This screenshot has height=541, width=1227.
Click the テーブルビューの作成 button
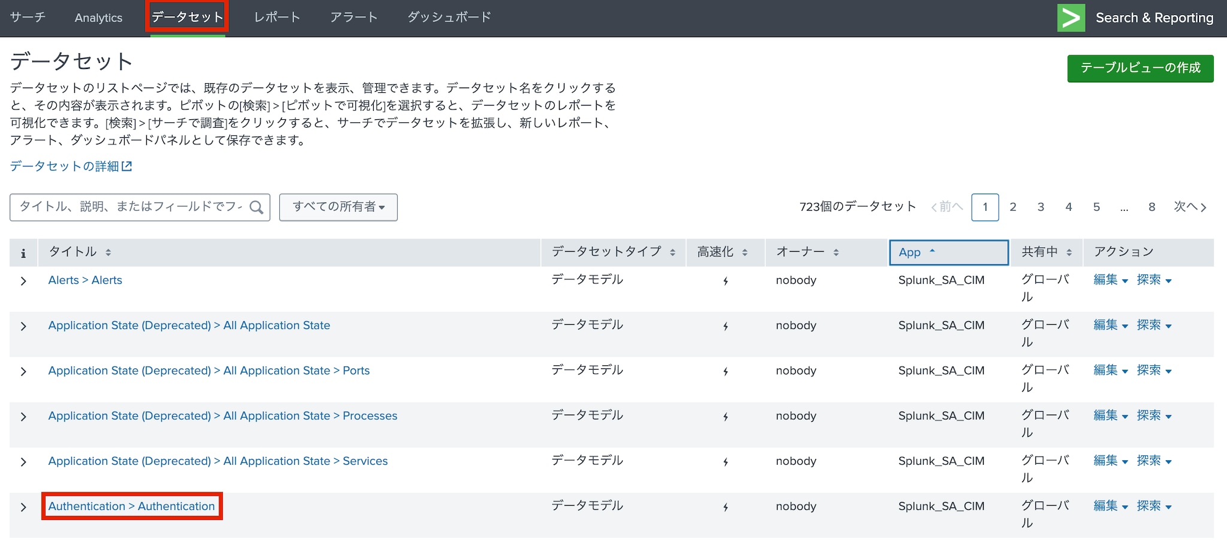click(x=1140, y=68)
